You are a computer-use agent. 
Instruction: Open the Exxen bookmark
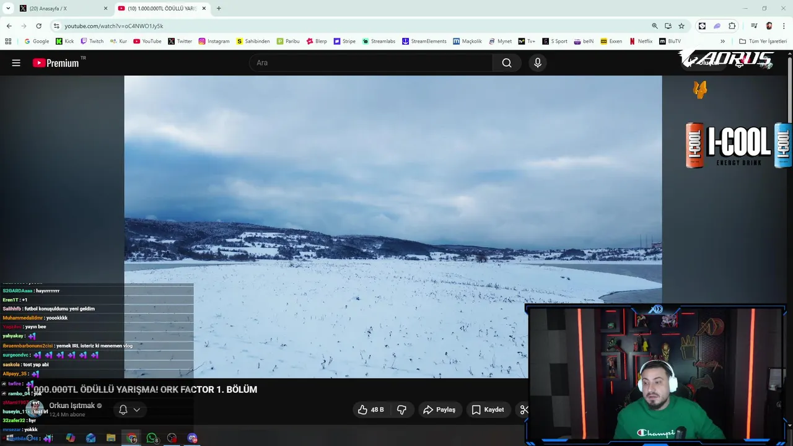coord(610,42)
